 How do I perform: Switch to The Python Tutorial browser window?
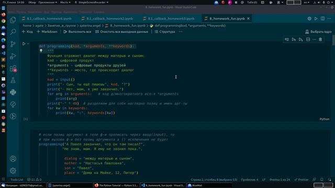(x=116, y=185)
